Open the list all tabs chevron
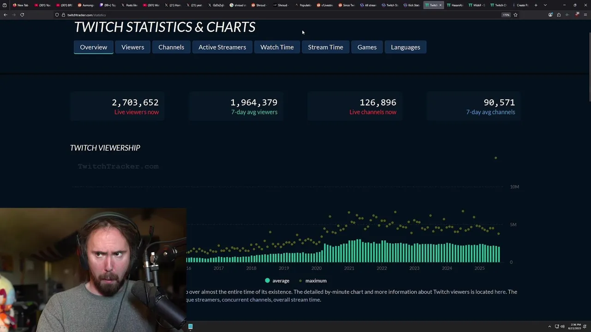The image size is (591, 332). [x=545, y=5]
